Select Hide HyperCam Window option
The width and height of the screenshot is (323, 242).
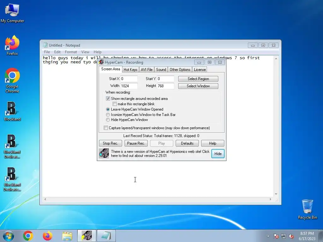point(108,120)
